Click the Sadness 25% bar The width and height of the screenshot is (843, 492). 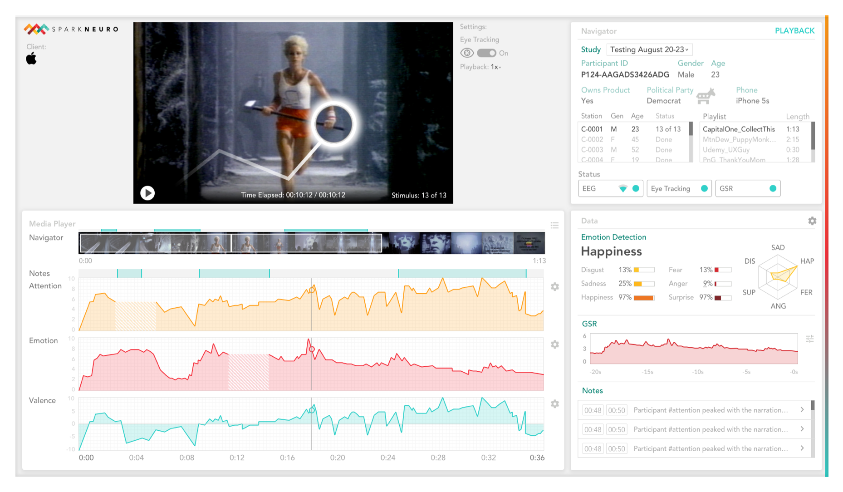click(x=644, y=284)
